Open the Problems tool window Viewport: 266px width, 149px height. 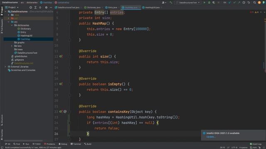pos(49,144)
